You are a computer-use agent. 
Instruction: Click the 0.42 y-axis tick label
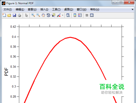tap(13, 27)
